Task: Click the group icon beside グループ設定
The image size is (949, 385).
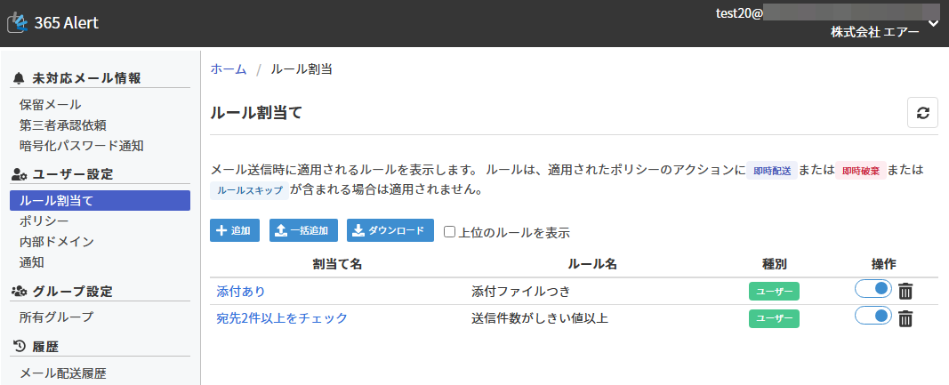Action: tap(20, 292)
